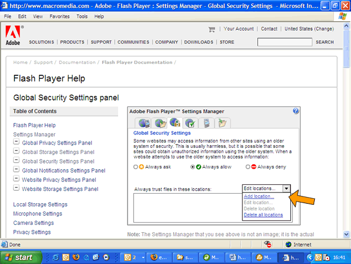The image size is (351, 264).
Task: Open the STORE navigation item
Action: tap(227, 42)
